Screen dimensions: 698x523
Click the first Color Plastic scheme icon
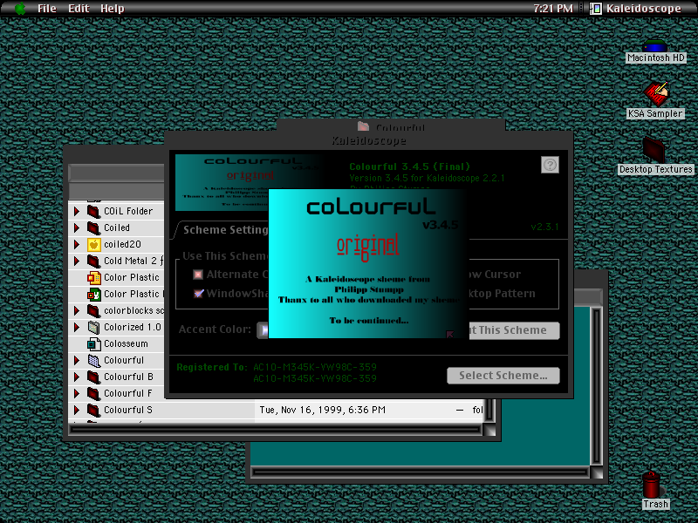pyautogui.click(x=93, y=277)
